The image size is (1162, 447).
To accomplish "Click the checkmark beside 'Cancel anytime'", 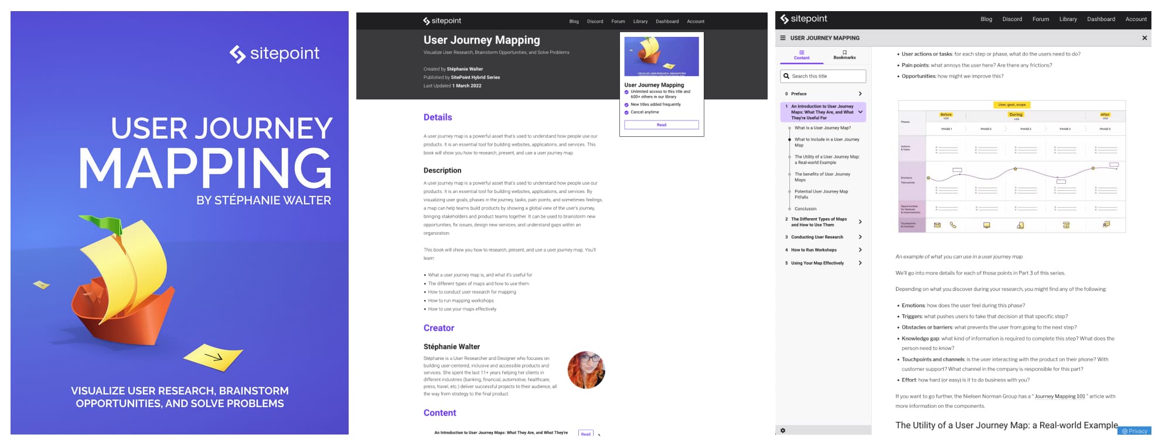I will (626, 112).
